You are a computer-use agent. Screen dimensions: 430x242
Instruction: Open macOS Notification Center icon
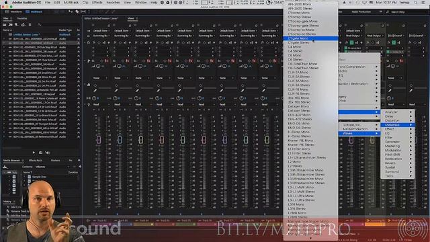pos(423,2)
